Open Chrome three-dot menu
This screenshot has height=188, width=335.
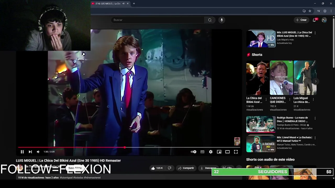point(331,11)
